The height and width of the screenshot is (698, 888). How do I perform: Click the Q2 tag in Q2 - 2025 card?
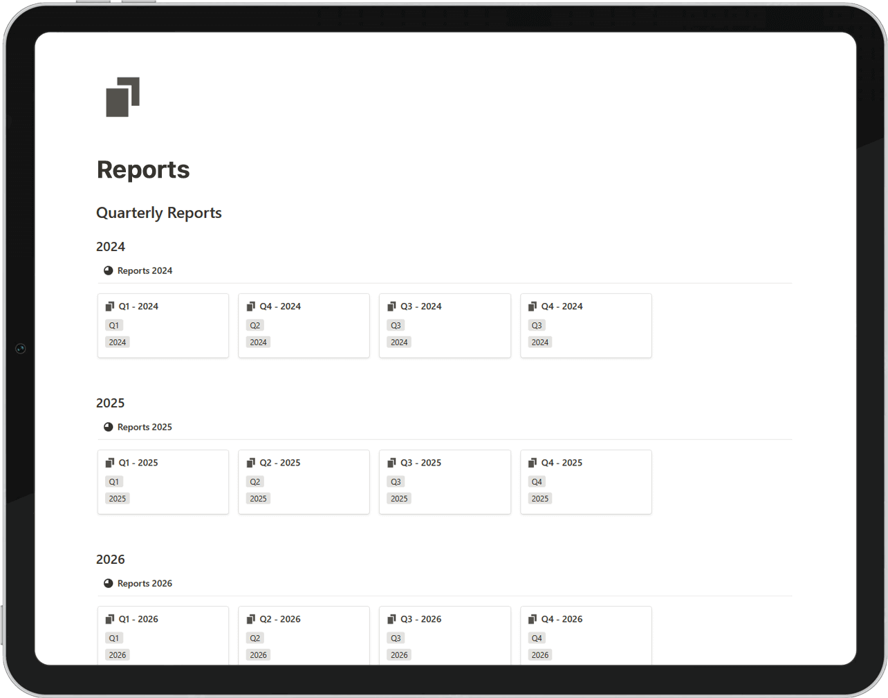pos(255,481)
